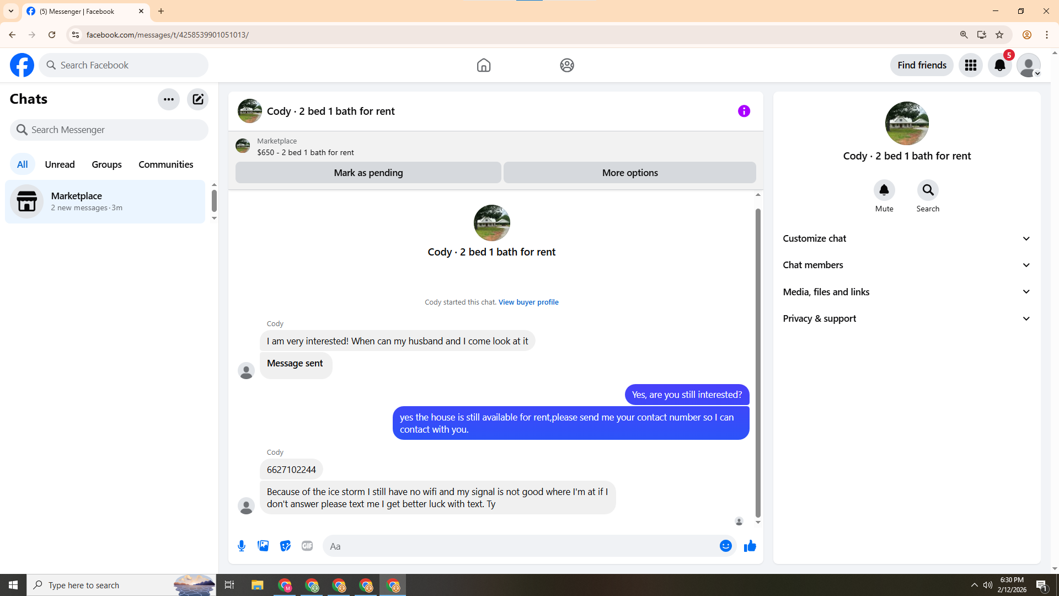Open Marketplace chat in chat list
Viewport: 1059px width, 596px height.
105,201
